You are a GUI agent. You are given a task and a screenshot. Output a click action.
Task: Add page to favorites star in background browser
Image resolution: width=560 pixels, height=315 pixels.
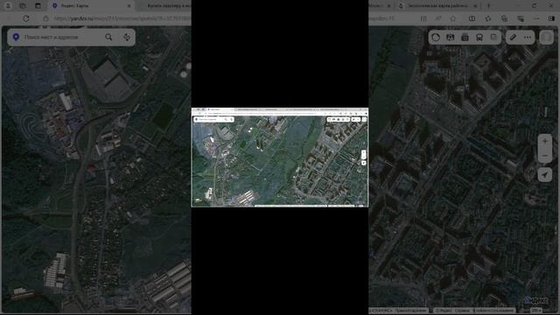(453, 18)
